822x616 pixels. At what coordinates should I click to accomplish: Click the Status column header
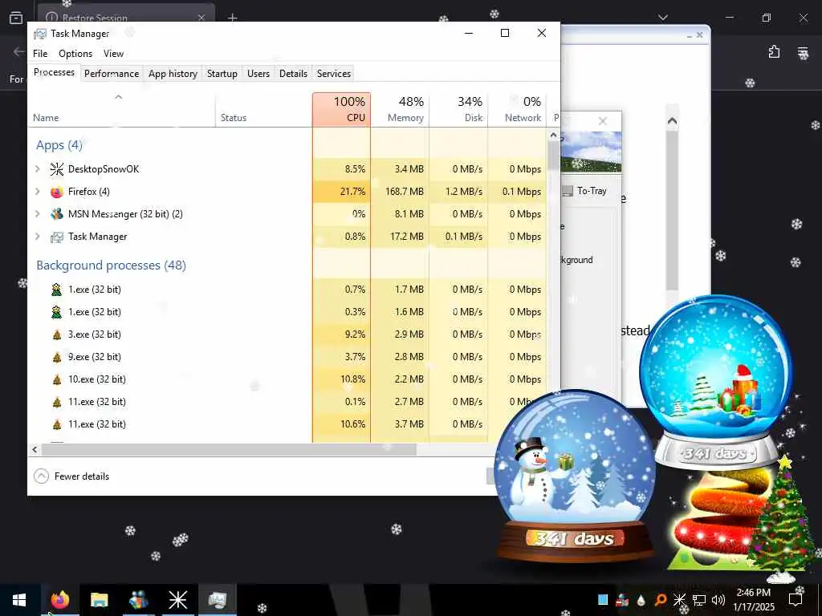pos(263,109)
